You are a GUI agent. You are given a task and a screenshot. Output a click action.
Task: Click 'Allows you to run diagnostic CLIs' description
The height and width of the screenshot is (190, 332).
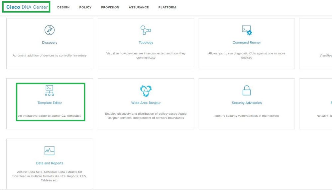(x=247, y=55)
